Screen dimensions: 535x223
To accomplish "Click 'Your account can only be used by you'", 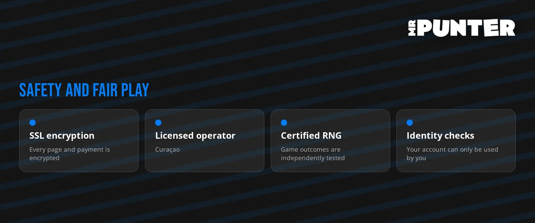I will click(x=452, y=154).
